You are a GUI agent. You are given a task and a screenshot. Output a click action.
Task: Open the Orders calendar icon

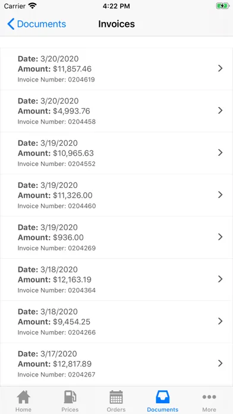[x=116, y=397]
